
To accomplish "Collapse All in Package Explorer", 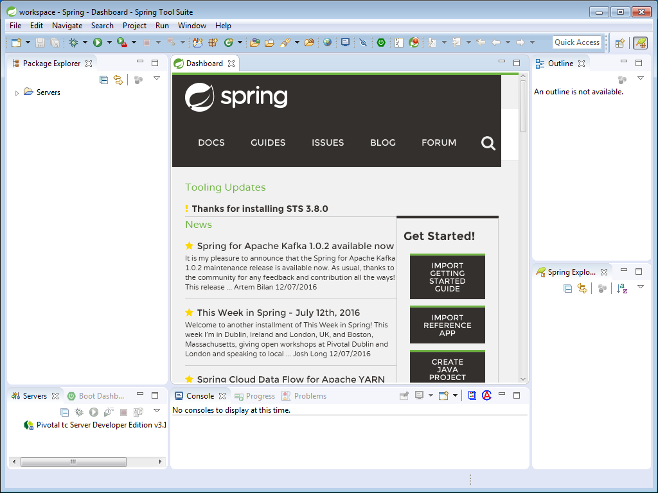I will tap(103, 80).
